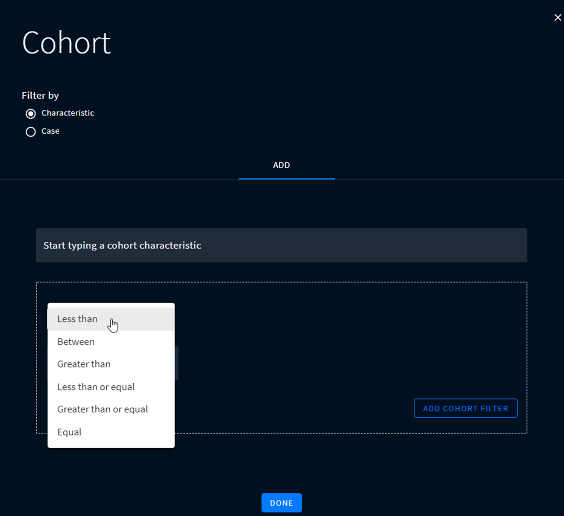The width and height of the screenshot is (564, 516).
Task: Select the Case radio button
Action: pos(31,131)
